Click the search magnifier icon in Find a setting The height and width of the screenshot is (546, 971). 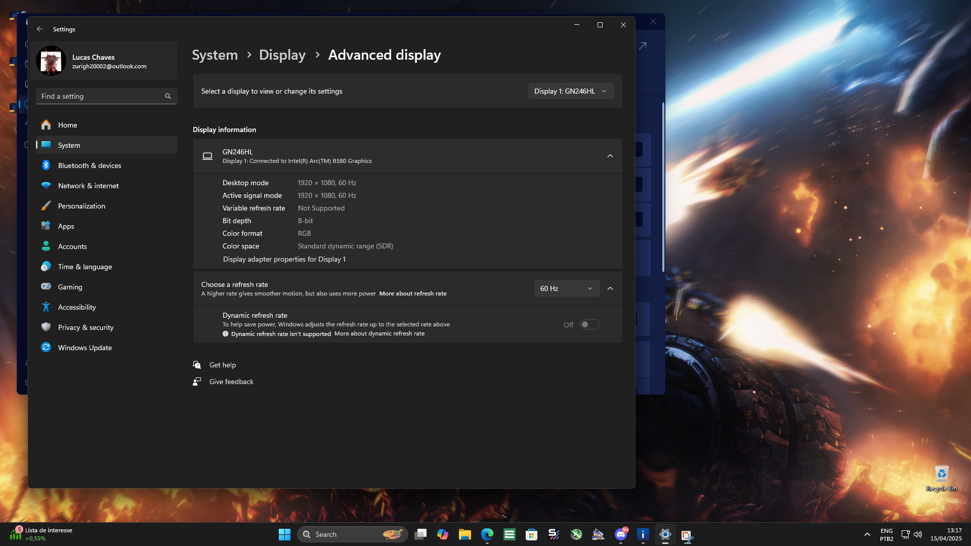pos(168,96)
